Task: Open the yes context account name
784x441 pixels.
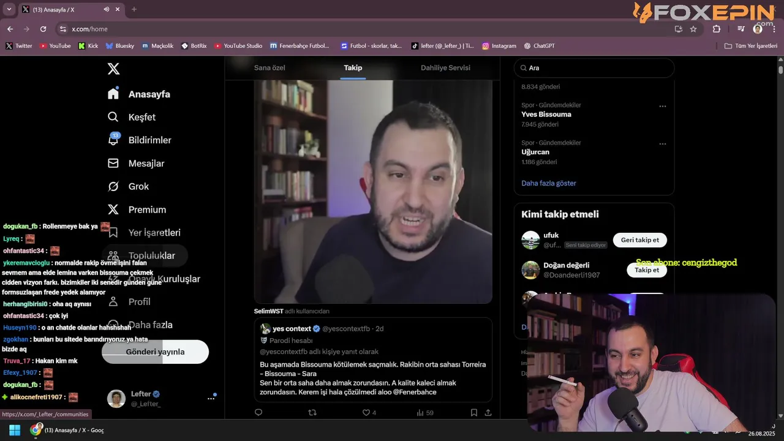Action: point(292,329)
